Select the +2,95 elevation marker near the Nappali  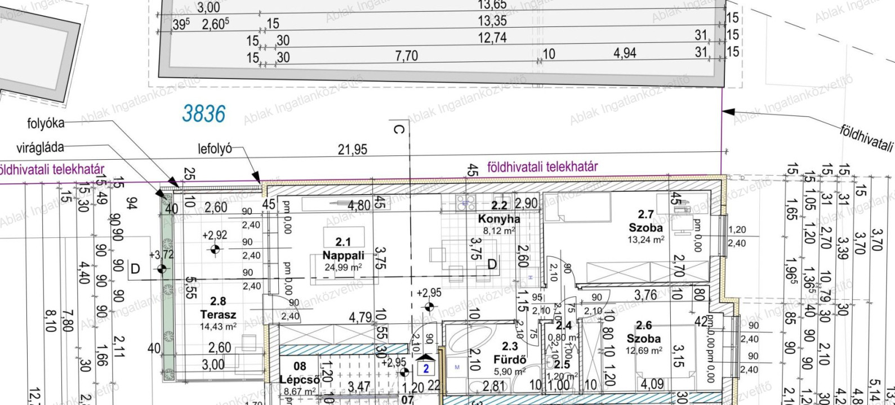tap(429, 306)
